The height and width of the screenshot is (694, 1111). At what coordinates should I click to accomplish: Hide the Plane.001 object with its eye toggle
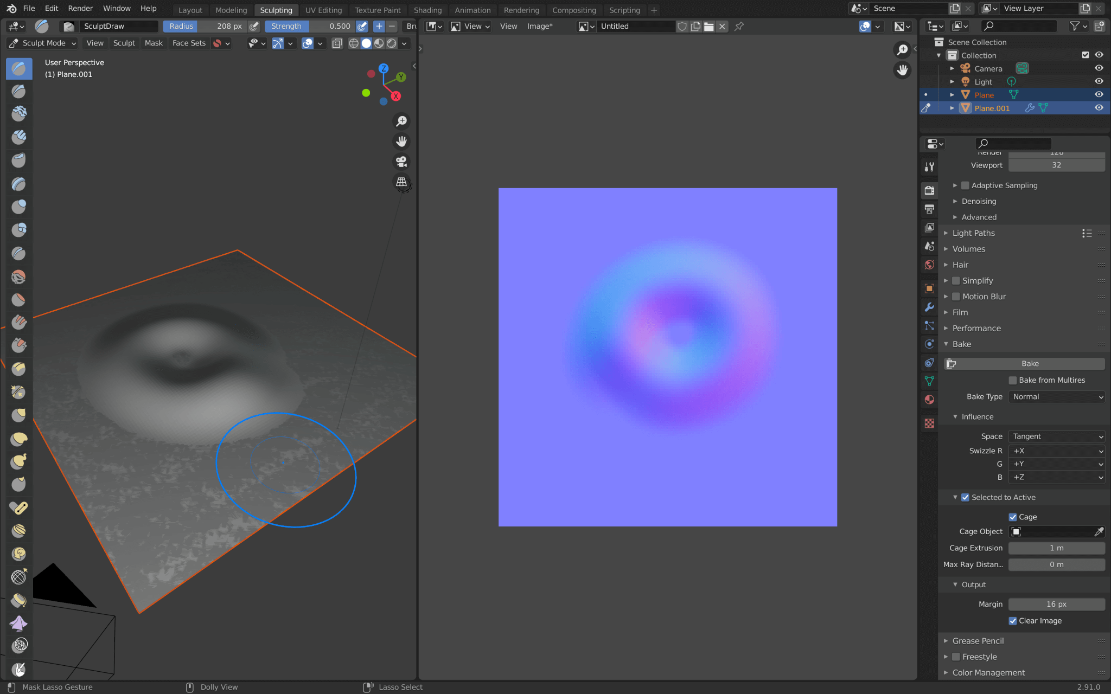(1099, 107)
